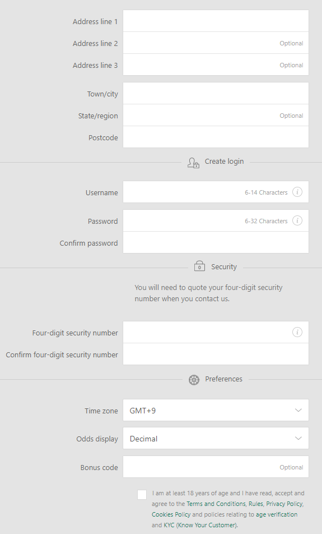Open the Time zone GMT+9 dropdown
The width and height of the screenshot is (322, 534).
pyautogui.click(x=216, y=411)
